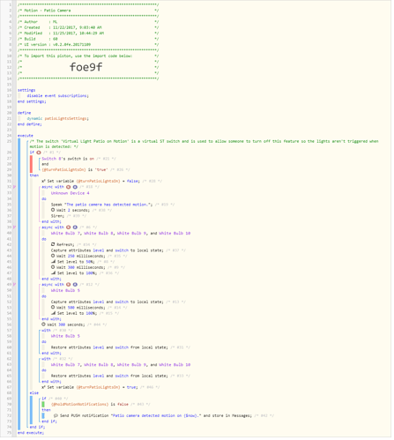This screenshot has width=394, height=440.
Task: Click the blue circle icon on the line 32 'async with'
Action: click(75, 188)
